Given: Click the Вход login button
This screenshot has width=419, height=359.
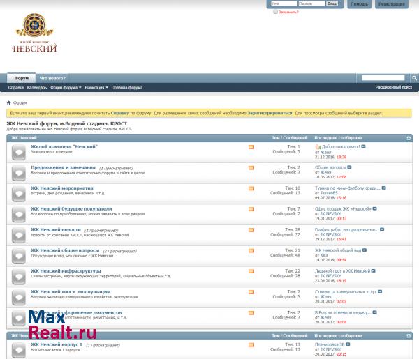Looking at the screenshot, I should [x=332, y=3].
